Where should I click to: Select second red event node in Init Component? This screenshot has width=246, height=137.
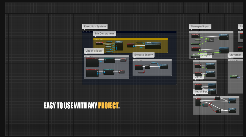(131, 45)
